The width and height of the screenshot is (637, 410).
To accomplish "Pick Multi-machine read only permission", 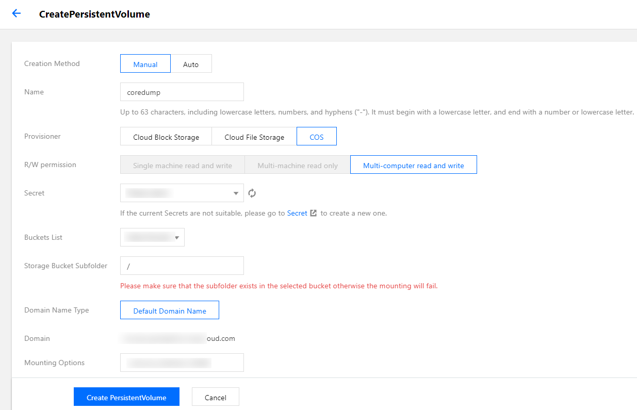I will coord(298,165).
